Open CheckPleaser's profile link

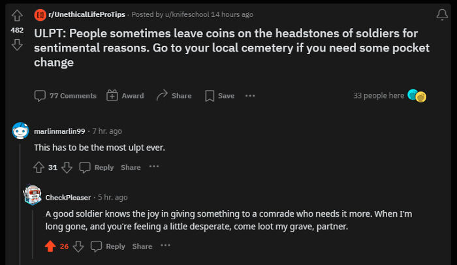(68, 197)
